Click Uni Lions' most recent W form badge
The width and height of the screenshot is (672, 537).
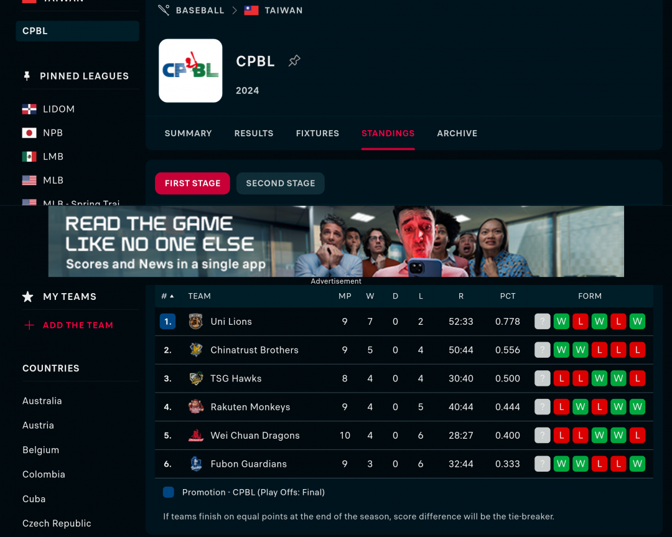coord(561,322)
